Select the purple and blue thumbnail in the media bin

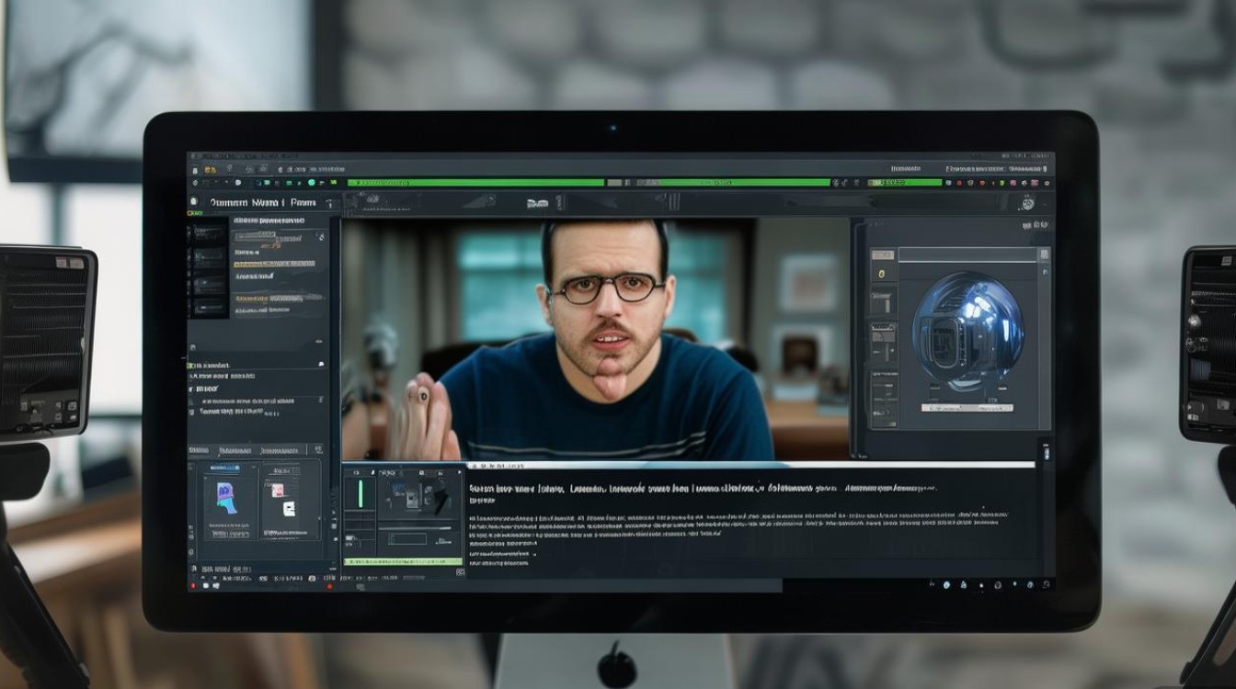(225, 497)
